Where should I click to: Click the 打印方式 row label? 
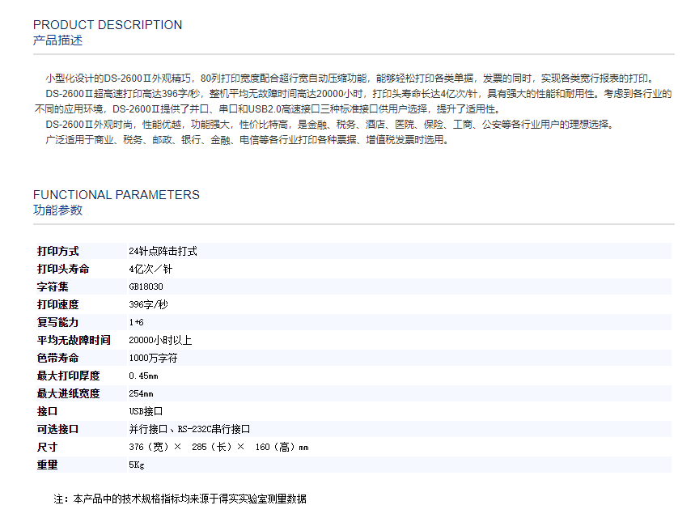(x=57, y=251)
